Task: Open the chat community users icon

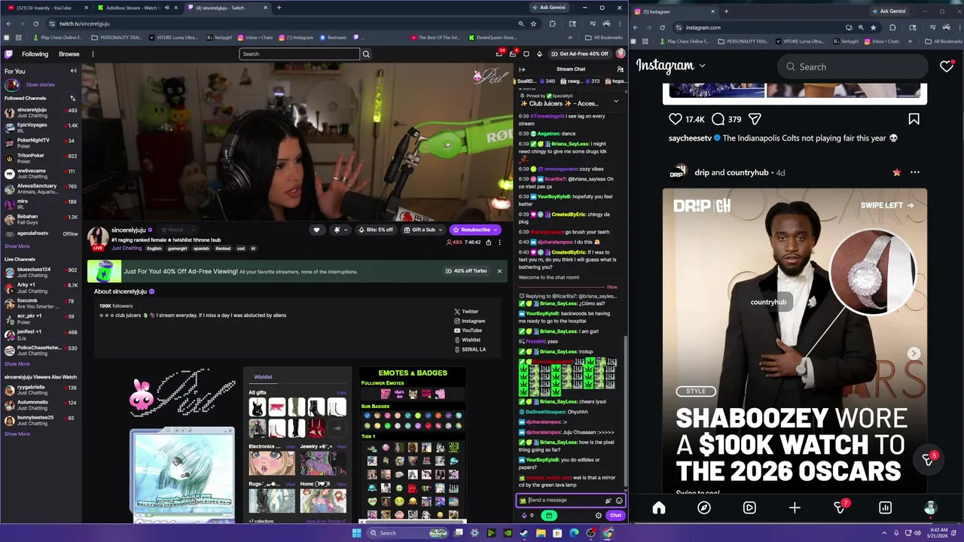Action: [620, 69]
